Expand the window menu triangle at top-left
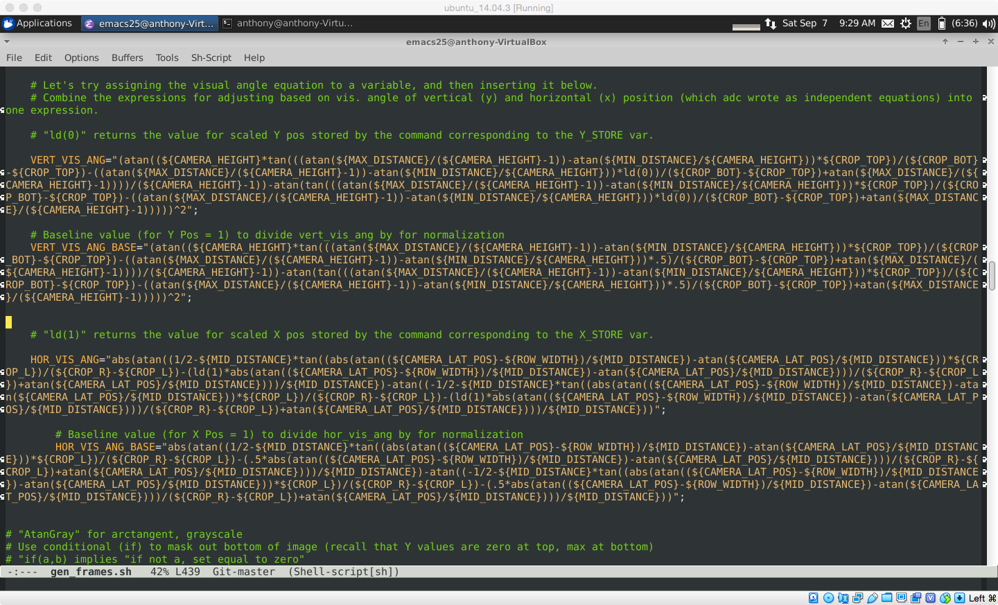The width and height of the screenshot is (998, 605). click(7, 42)
